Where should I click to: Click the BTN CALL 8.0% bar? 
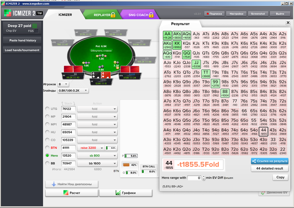click(149, 171)
